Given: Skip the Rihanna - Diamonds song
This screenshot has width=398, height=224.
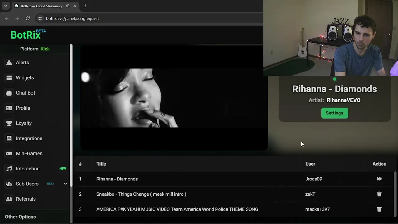Looking at the screenshot, I should [379, 179].
